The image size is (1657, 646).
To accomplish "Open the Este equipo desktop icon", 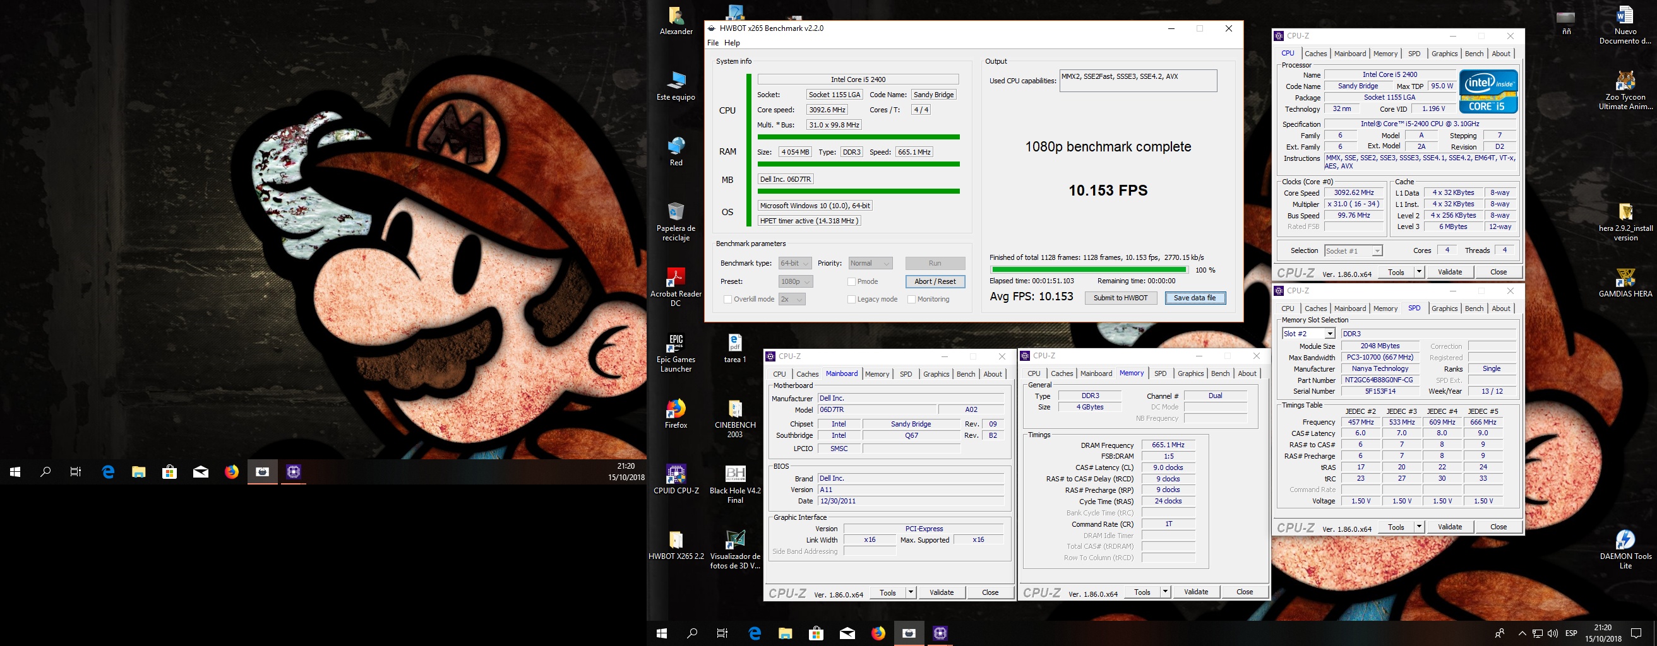I will coord(676,86).
